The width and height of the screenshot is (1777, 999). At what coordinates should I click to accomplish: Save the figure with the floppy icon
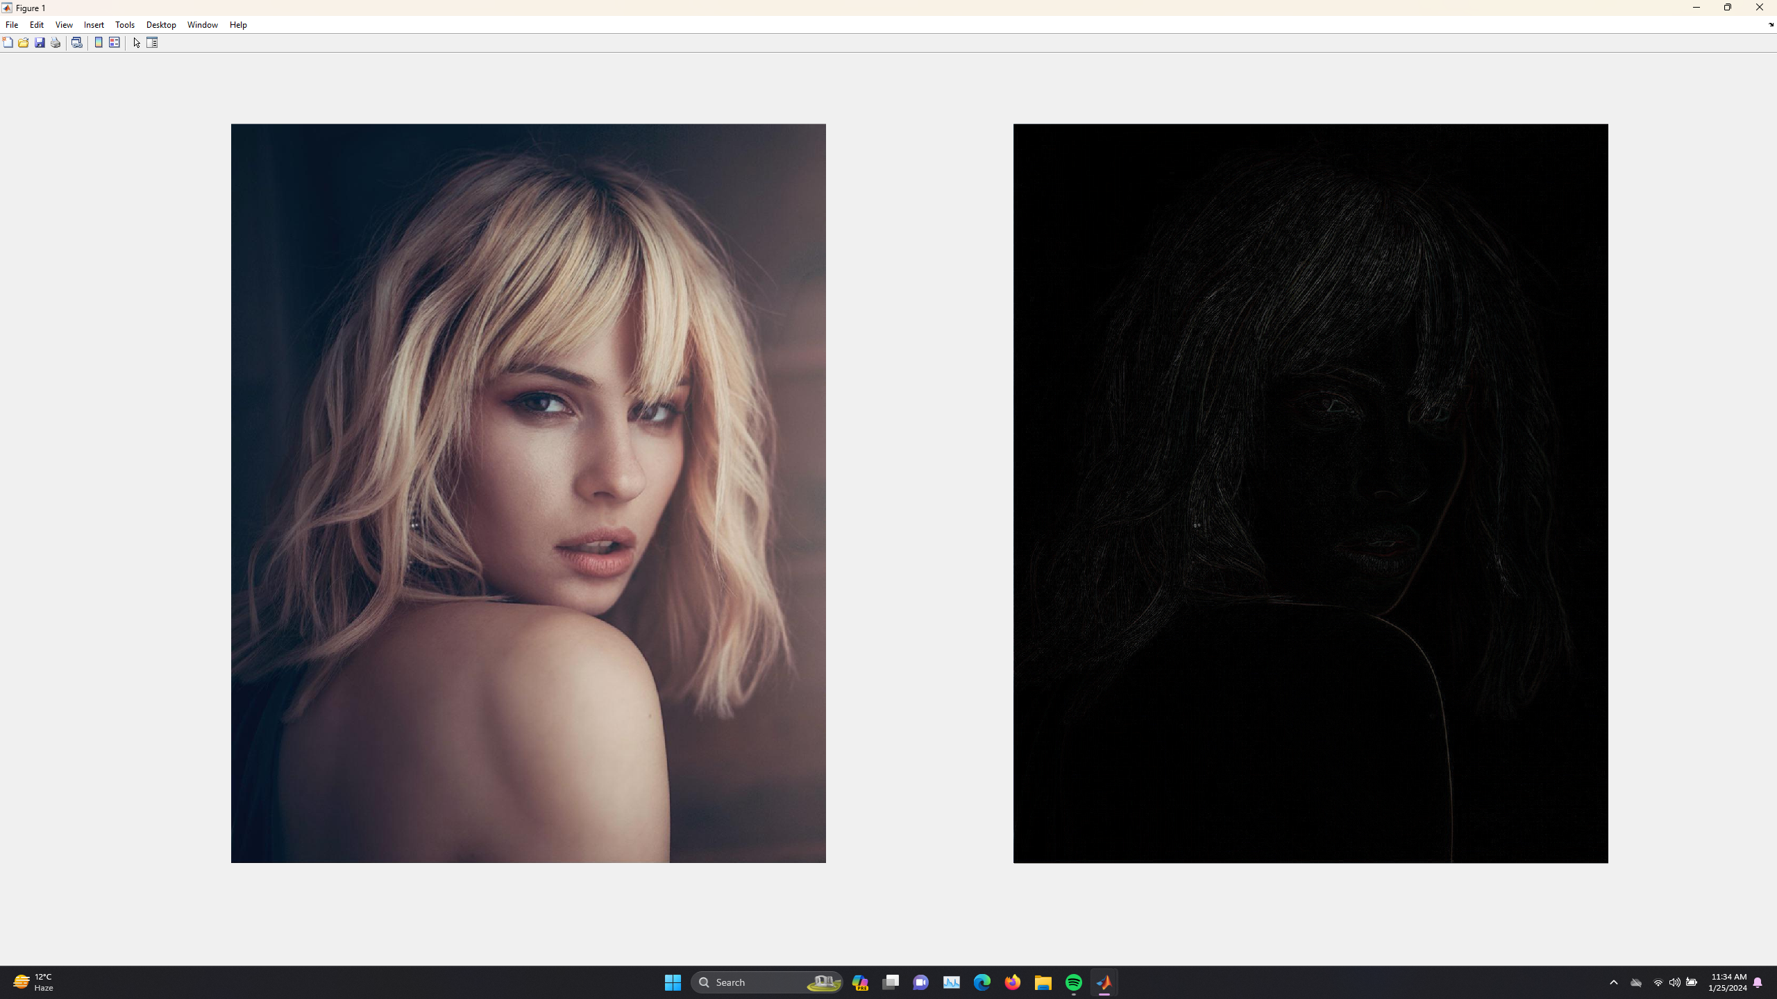(x=40, y=42)
